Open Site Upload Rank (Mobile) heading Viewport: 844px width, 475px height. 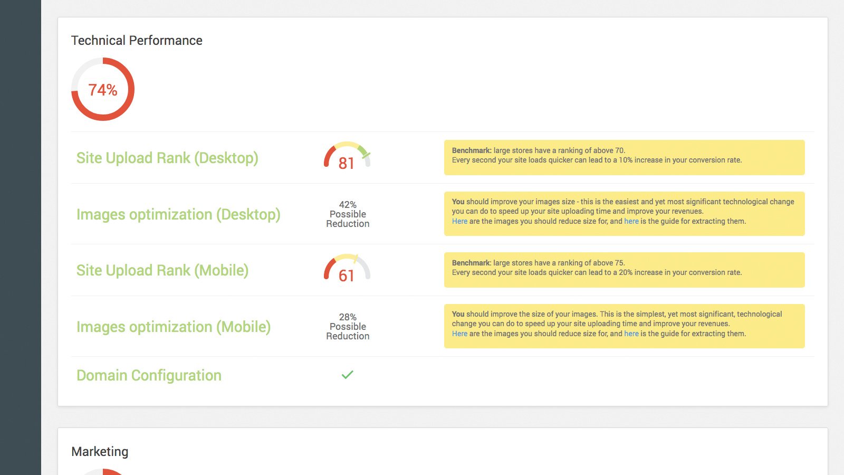pos(162,270)
